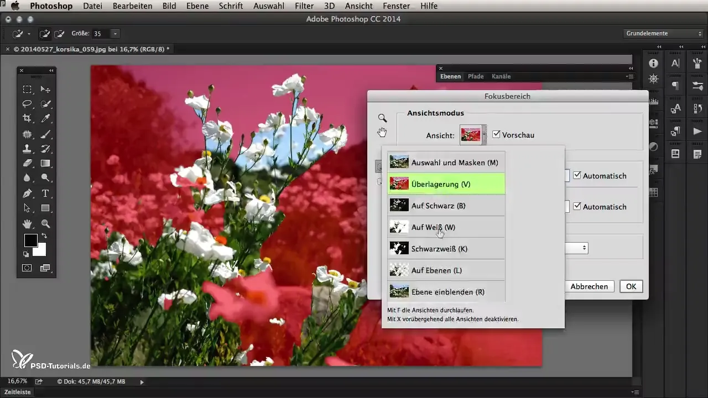Toggle the upper Automatisch checkbox
The image size is (708, 398).
click(x=577, y=176)
